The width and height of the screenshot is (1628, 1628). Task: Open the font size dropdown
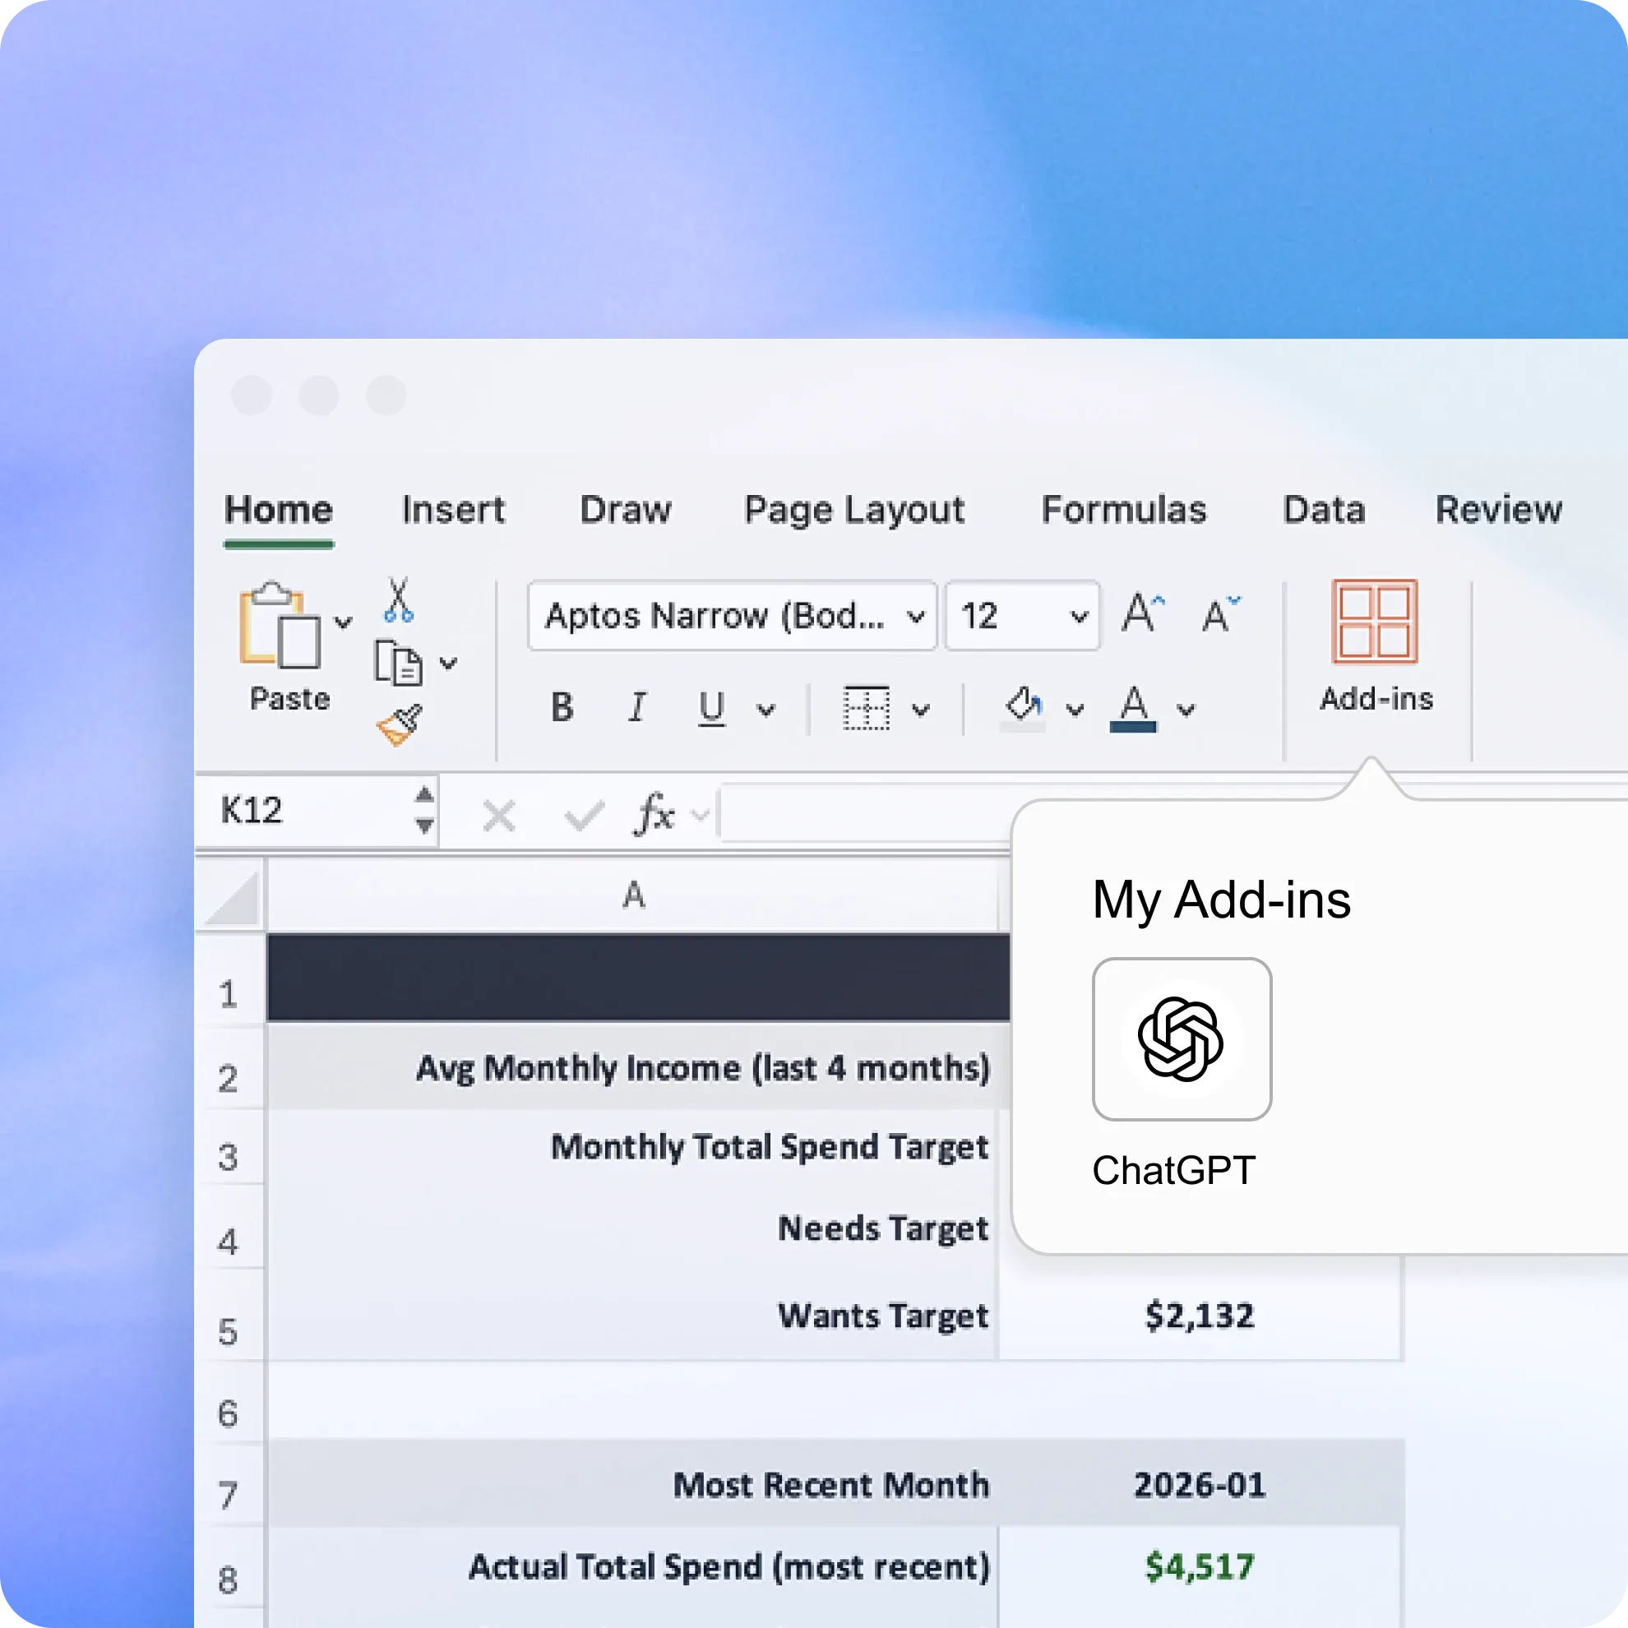1080,616
